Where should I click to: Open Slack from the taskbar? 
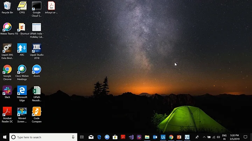tap(139, 137)
